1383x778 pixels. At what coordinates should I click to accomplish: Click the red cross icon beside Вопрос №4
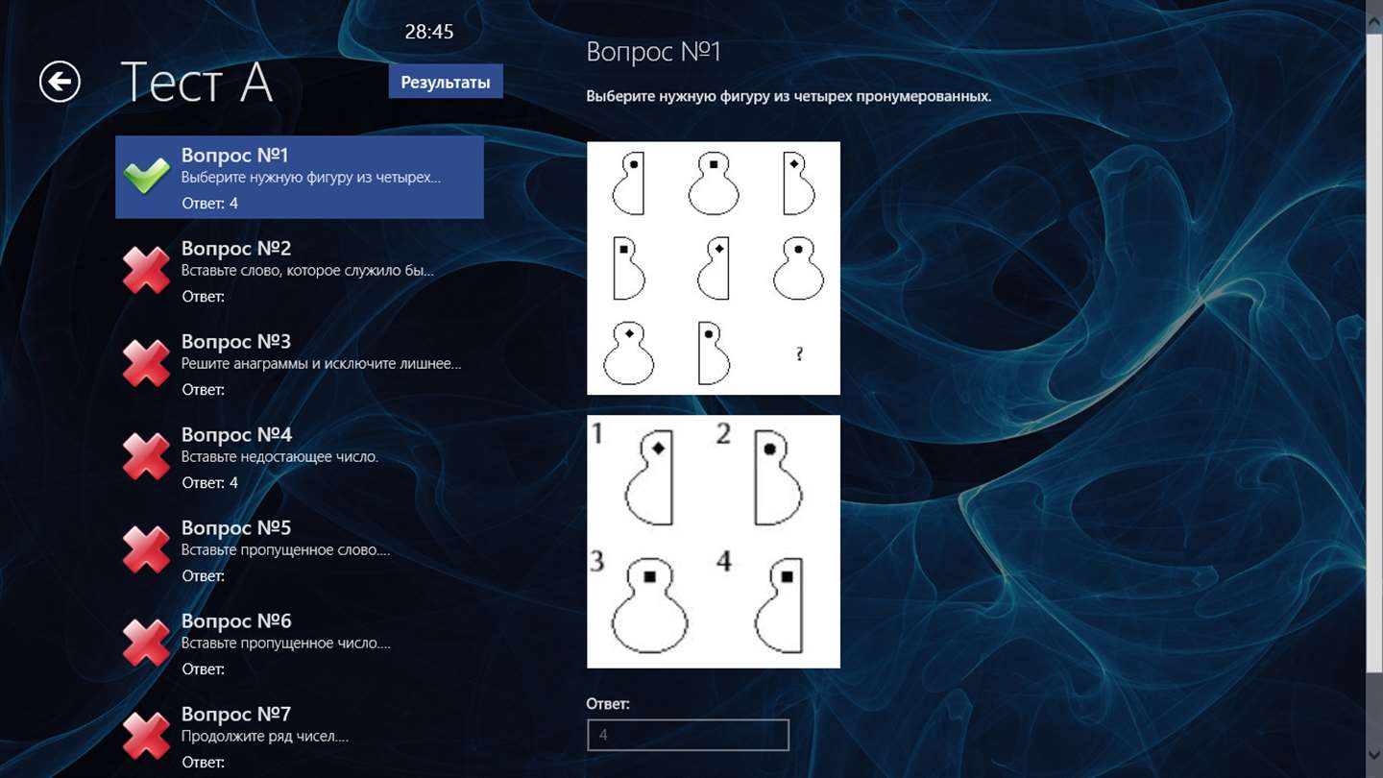146,455
